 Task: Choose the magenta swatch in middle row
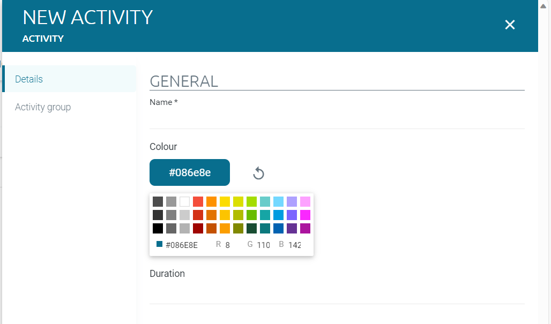pos(305,215)
